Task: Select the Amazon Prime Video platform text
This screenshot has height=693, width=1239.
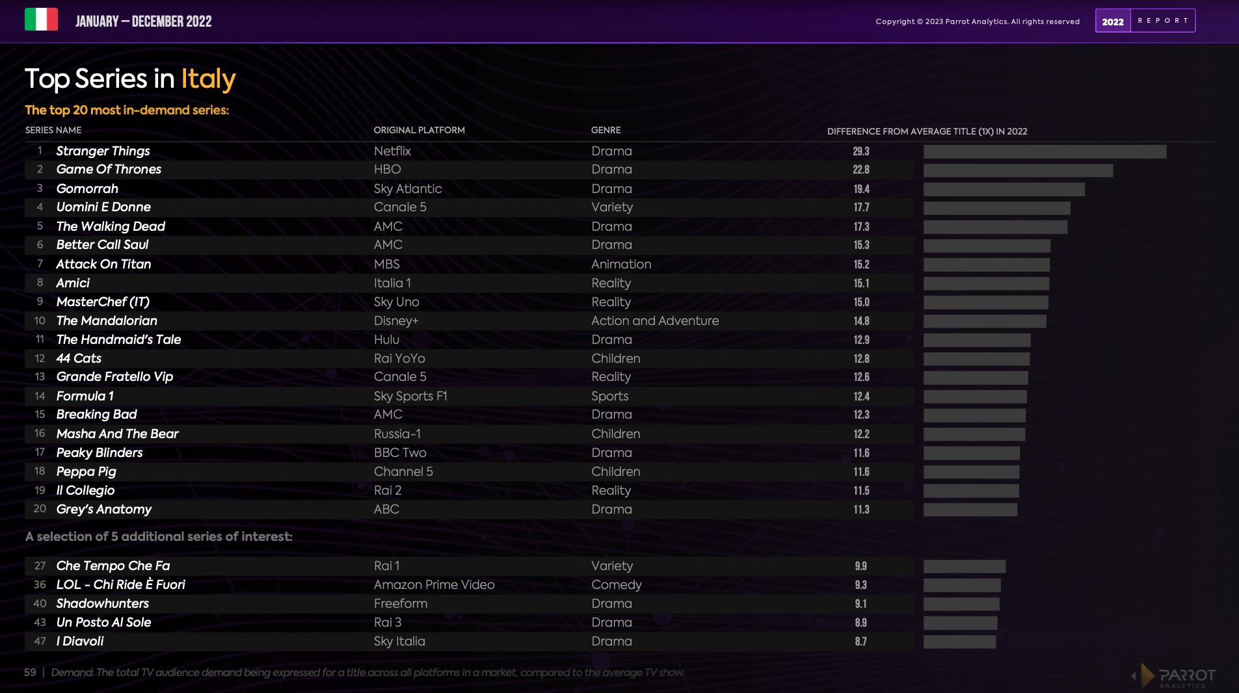Action: coord(434,584)
